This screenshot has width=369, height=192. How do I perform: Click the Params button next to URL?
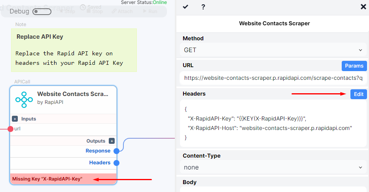354,66
